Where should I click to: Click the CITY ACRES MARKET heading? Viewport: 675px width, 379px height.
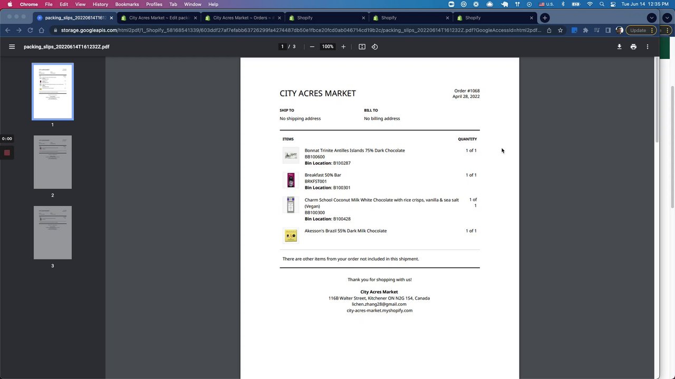(x=317, y=93)
